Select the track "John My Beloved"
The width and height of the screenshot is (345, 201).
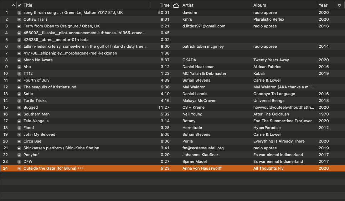[40, 135]
